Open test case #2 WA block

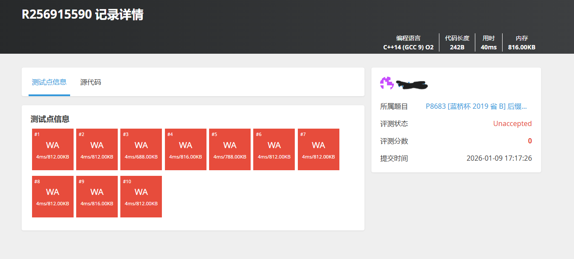pos(97,149)
